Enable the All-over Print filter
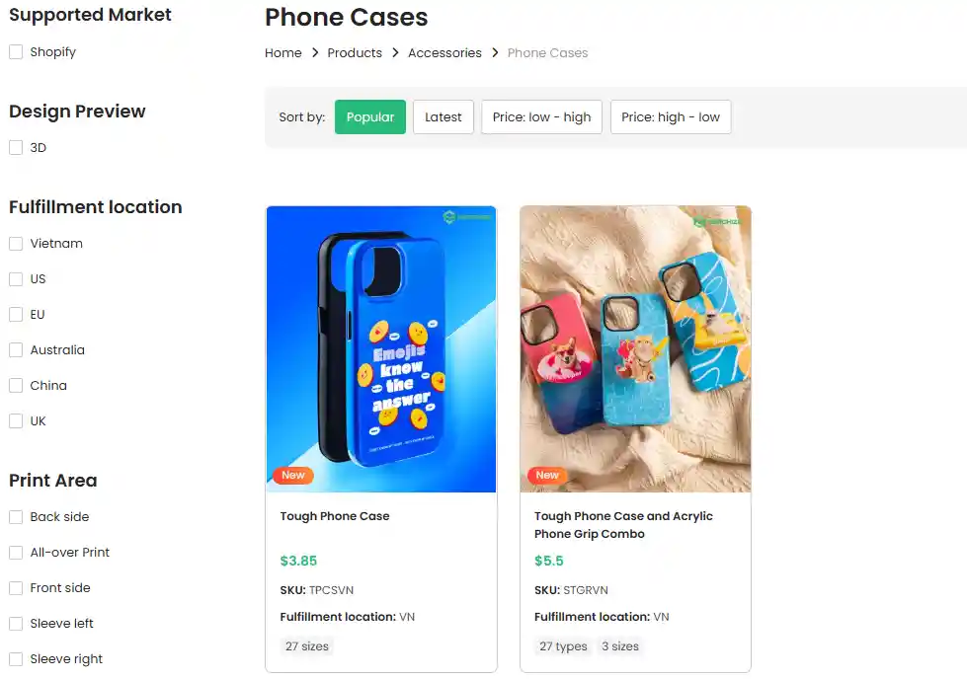 [15, 552]
